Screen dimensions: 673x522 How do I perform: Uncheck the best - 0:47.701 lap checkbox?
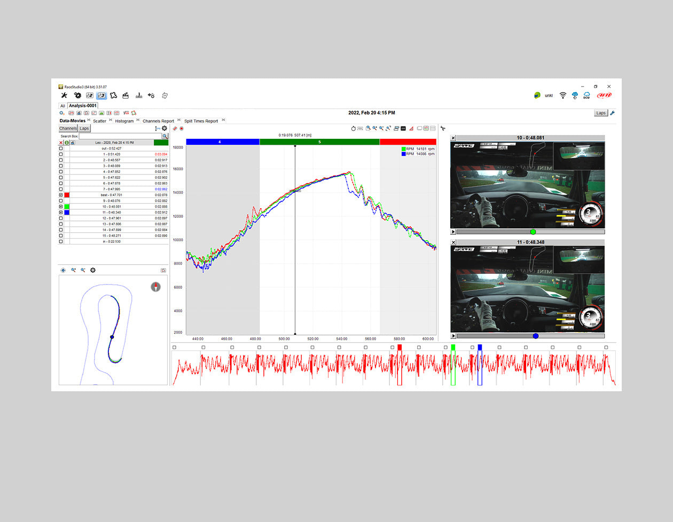61,195
